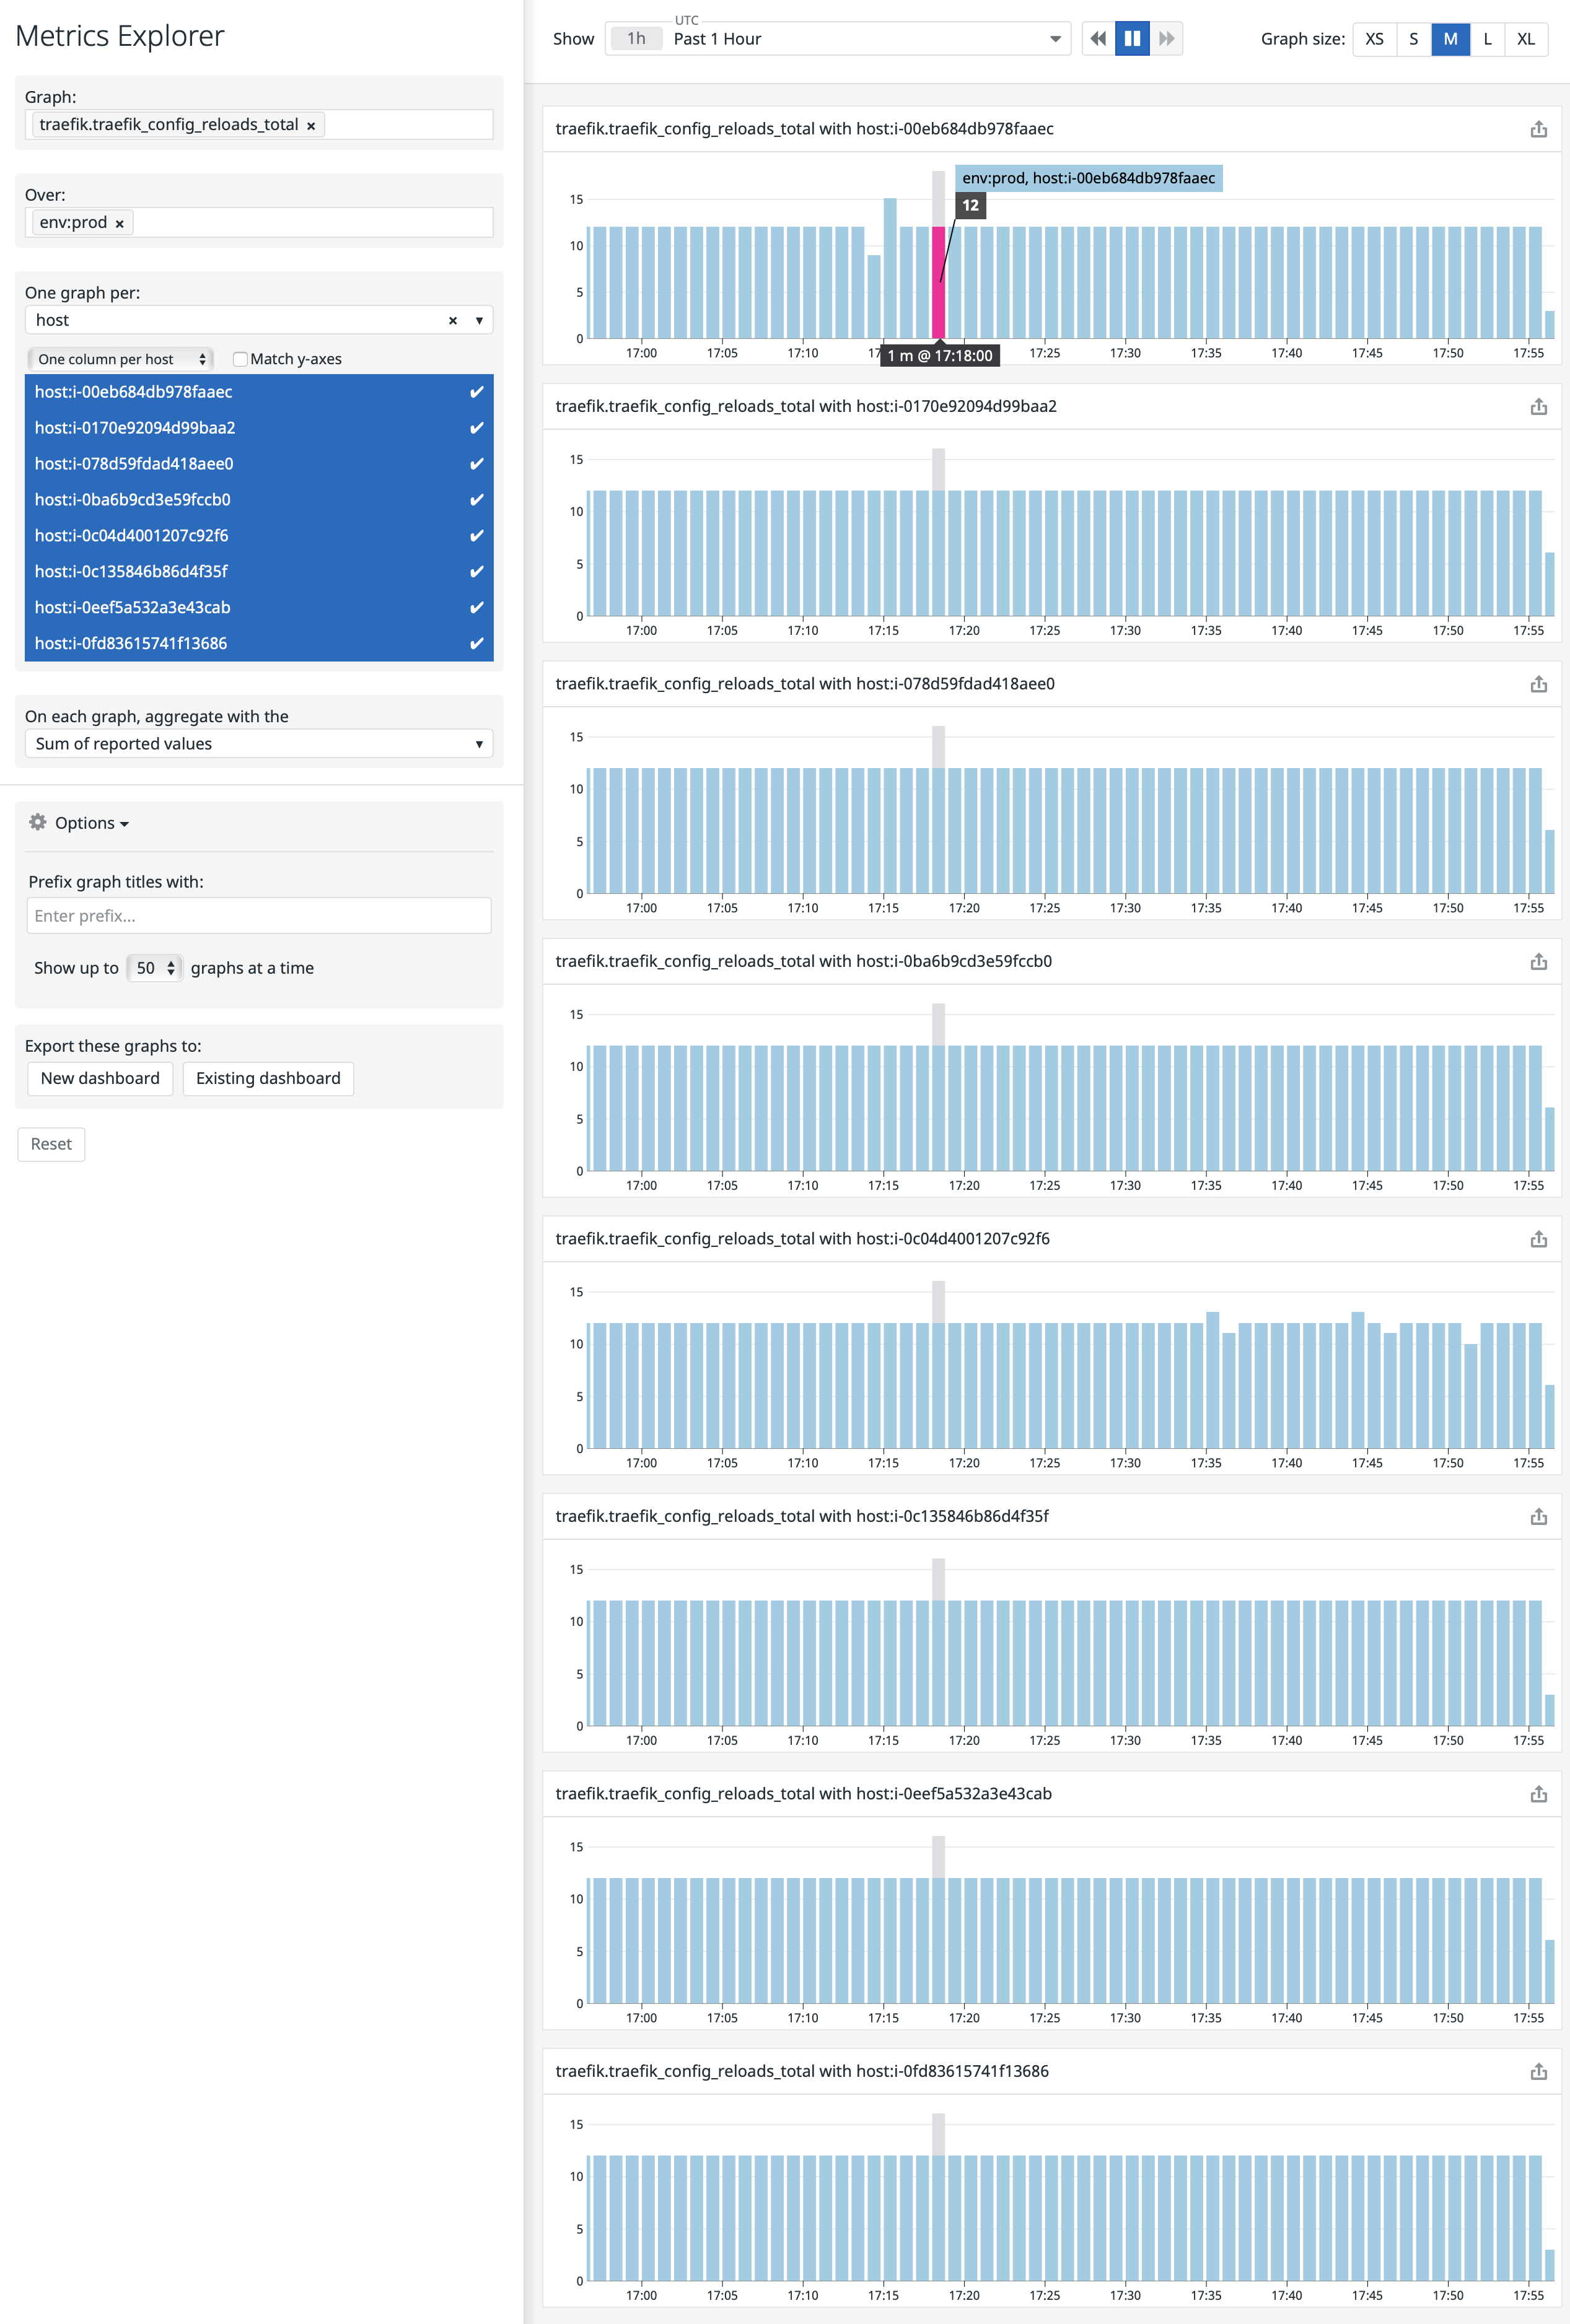Viewport: 1570px width, 2324px height.
Task: Click the Prefix graph titles input
Action: (258, 916)
